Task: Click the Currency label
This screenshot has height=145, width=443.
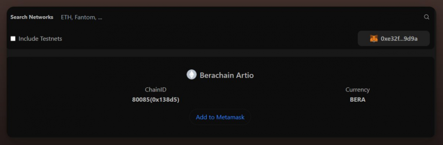Action: pos(357,90)
